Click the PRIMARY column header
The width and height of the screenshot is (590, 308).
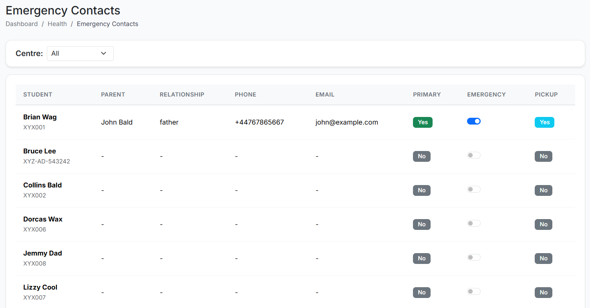[427, 95]
